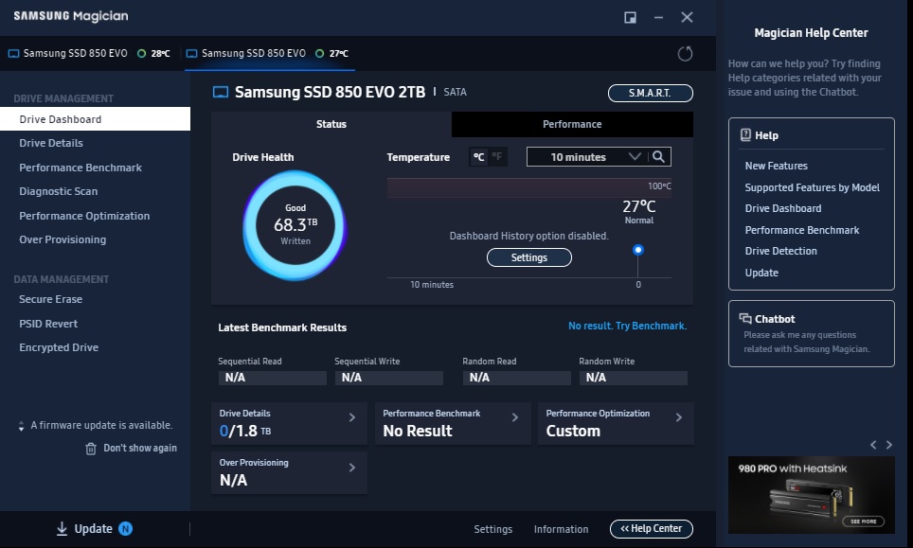Click the Drive Health ring gauge

295,225
